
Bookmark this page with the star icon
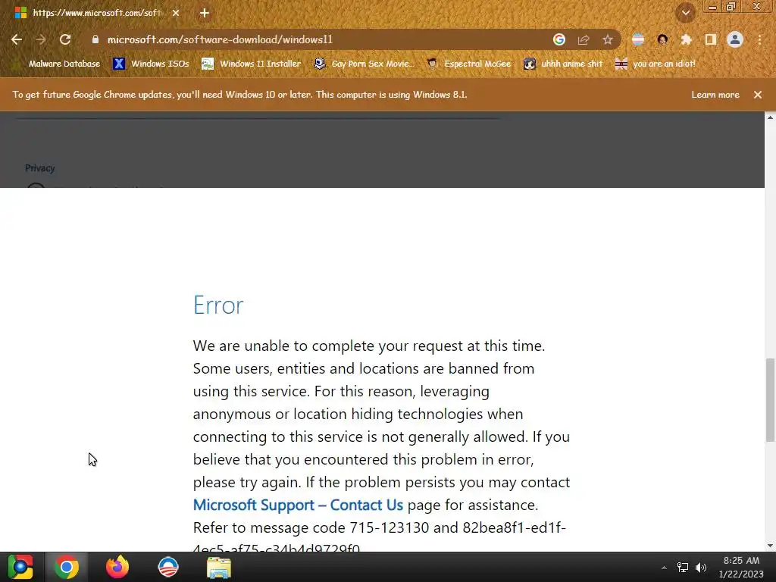click(608, 39)
